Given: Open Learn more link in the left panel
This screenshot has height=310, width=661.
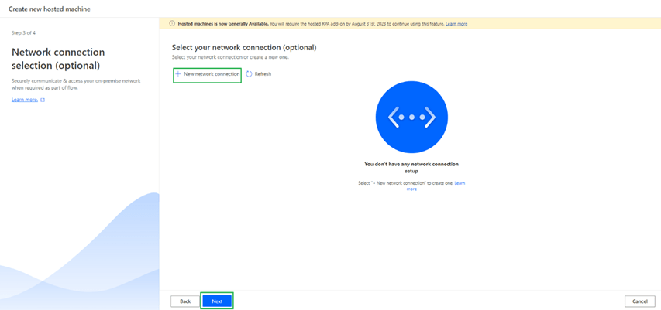Looking at the screenshot, I should point(25,100).
